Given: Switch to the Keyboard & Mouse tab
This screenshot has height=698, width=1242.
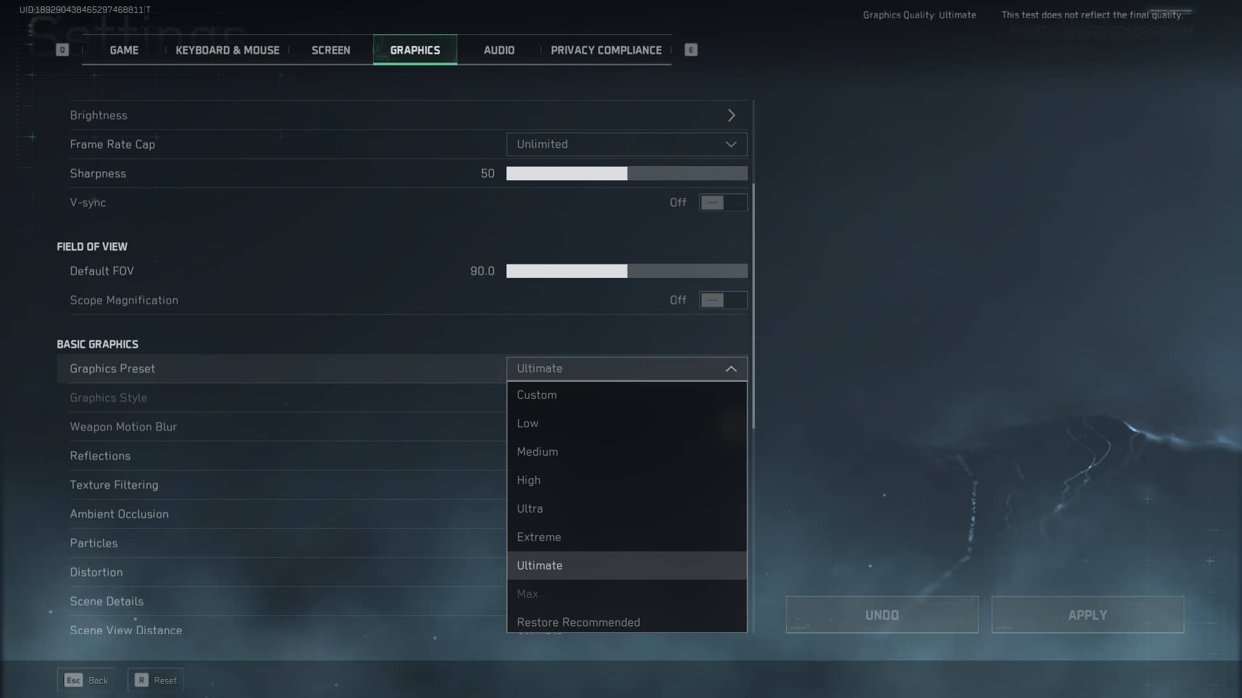Looking at the screenshot, I should tap(228, 50).
